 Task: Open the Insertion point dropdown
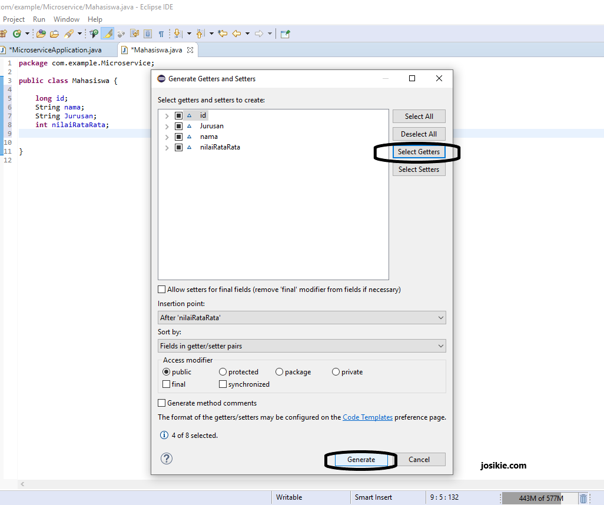(440, 317)
